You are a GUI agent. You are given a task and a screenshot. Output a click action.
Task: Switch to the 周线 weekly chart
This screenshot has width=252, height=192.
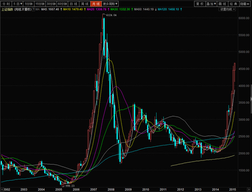click(85, 4)
